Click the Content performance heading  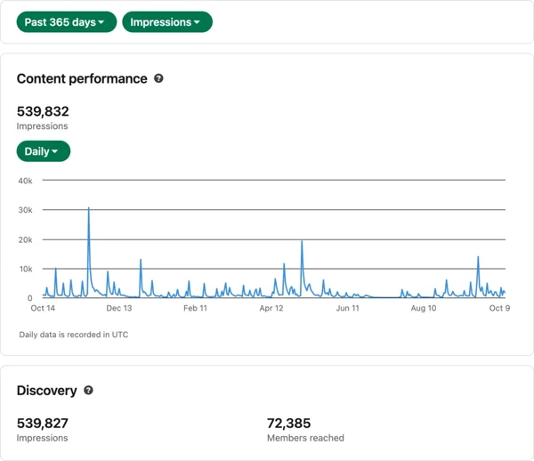click(82, 78)
